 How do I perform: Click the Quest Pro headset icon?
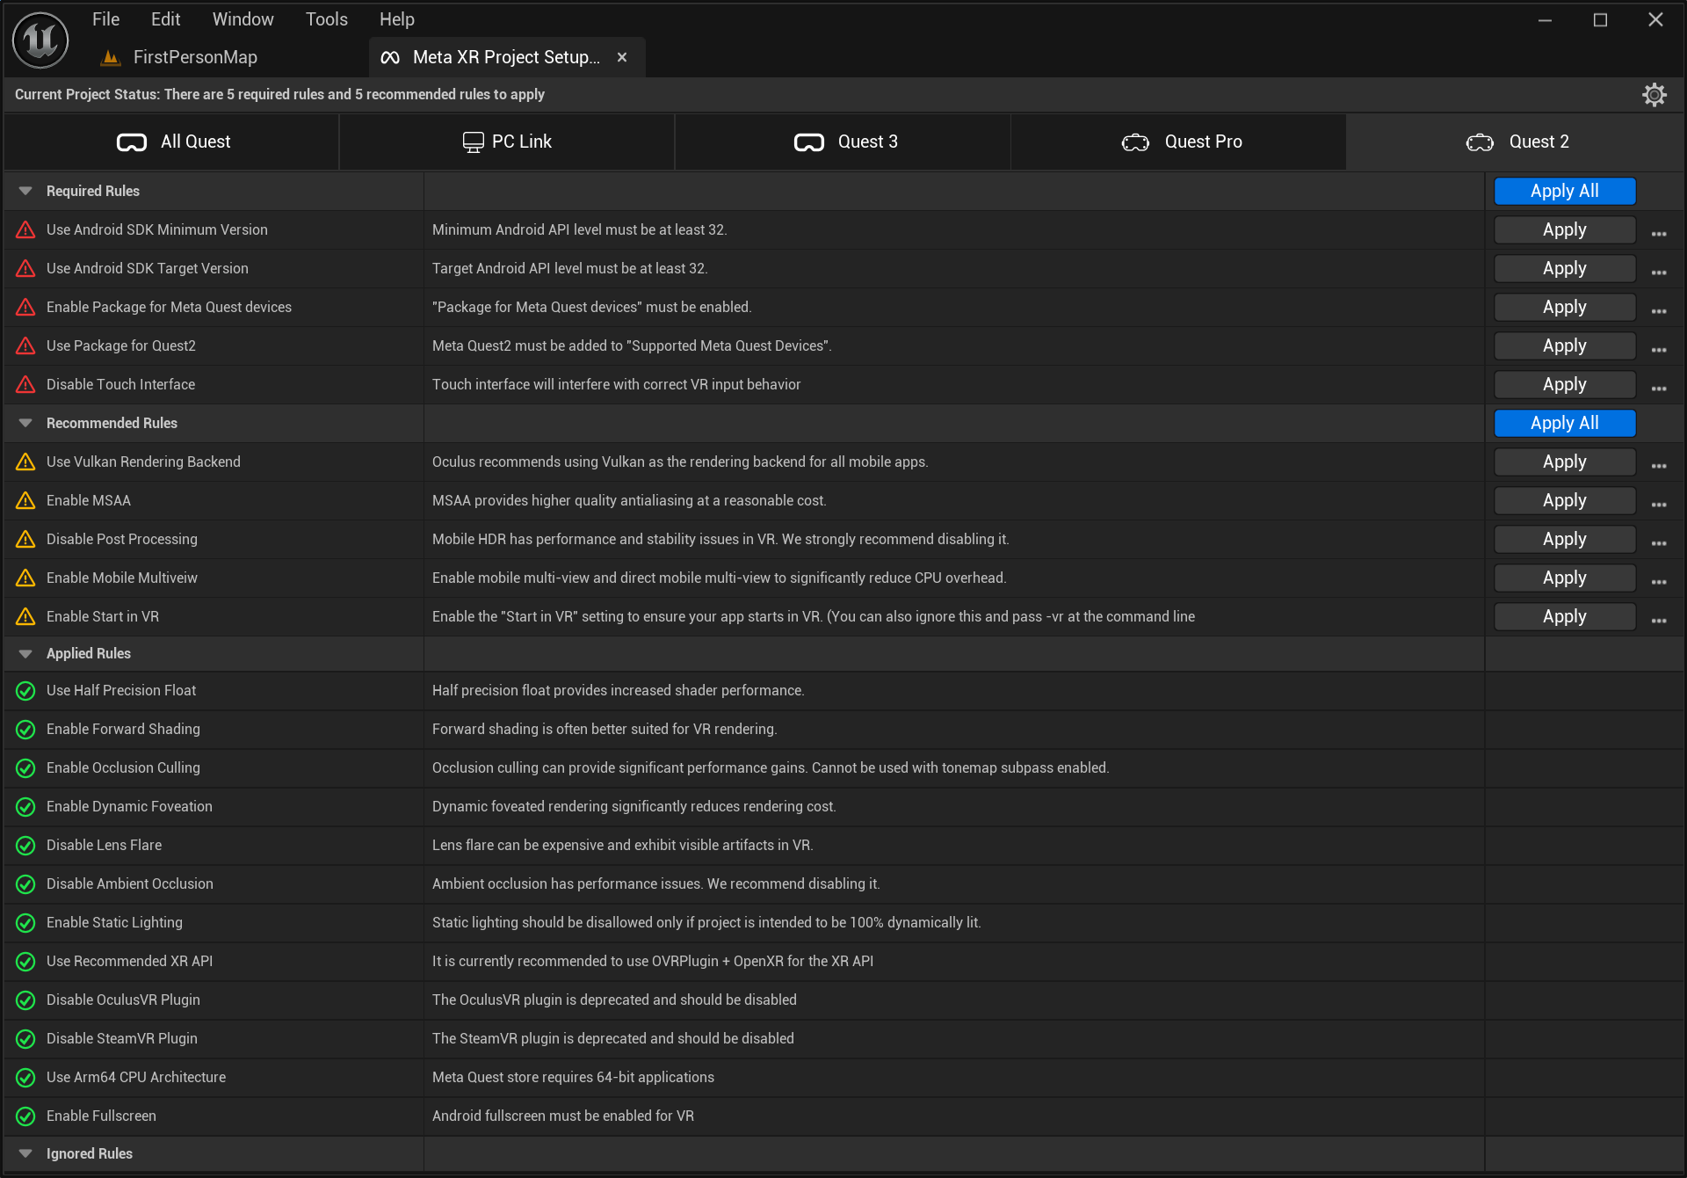(1135, 142)
